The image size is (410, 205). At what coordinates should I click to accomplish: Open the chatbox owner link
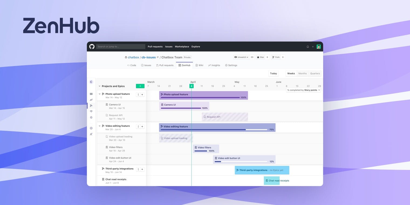(133, 57)
